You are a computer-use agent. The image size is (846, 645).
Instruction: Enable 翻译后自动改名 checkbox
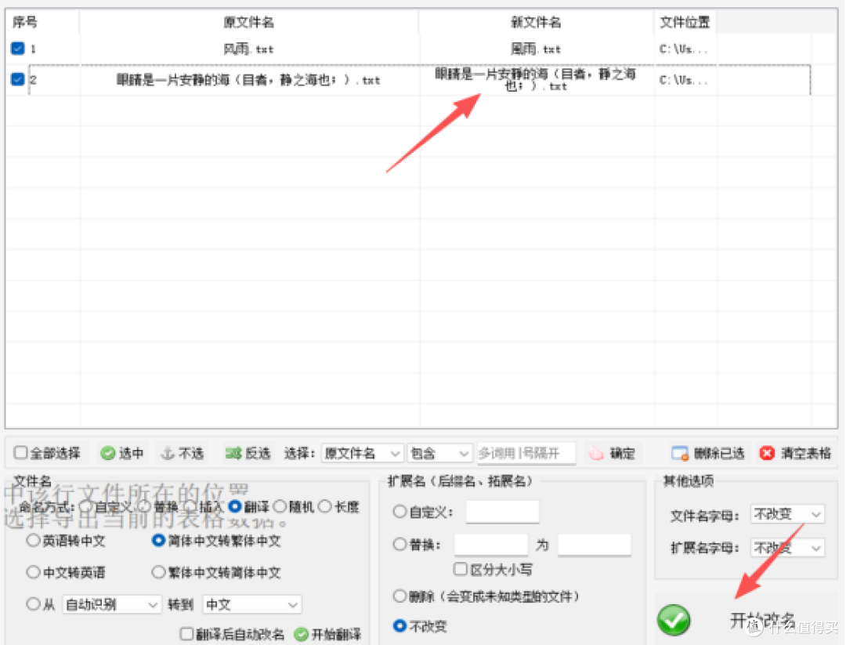point(186,633)
